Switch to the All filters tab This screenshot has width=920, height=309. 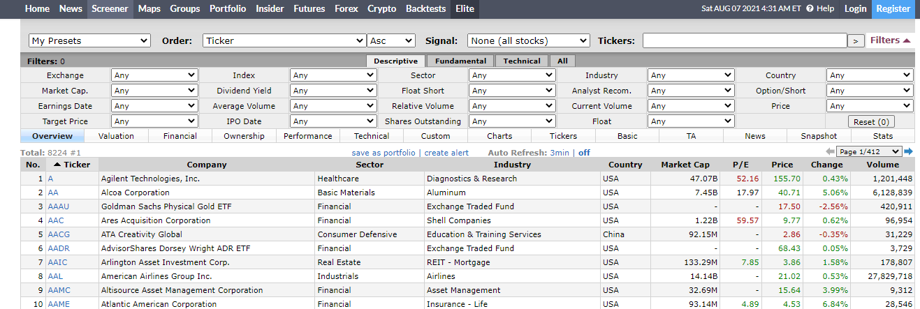click(x=562, y=61)
